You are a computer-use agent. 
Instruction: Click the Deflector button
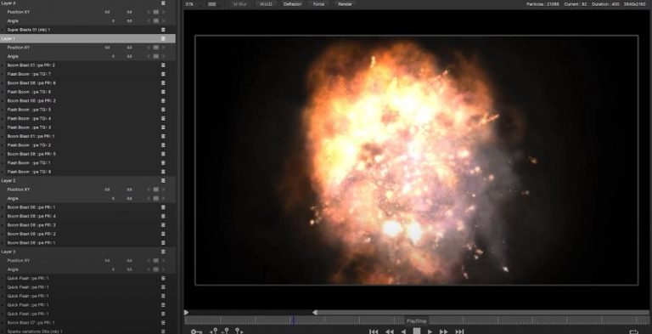point(292,4)
